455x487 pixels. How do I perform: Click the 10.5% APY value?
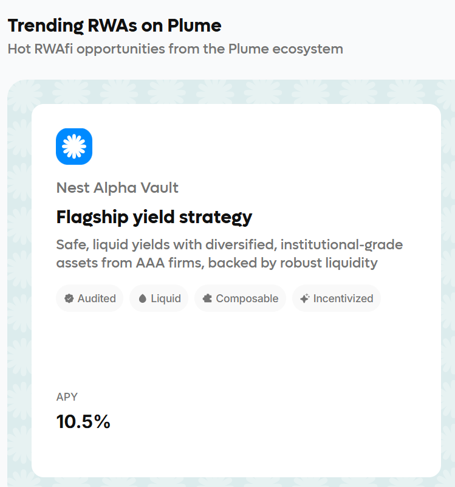(x=83, y=422)
